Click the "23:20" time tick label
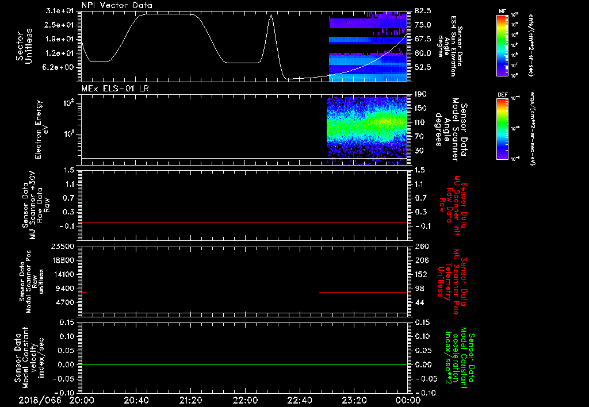Image resolution: width=589 pixels, height=407 pixels. [354, 400]
